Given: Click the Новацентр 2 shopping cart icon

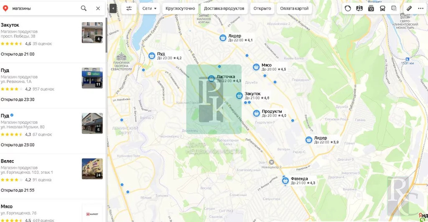Looking at the screenshot, I should coord(271,162).
